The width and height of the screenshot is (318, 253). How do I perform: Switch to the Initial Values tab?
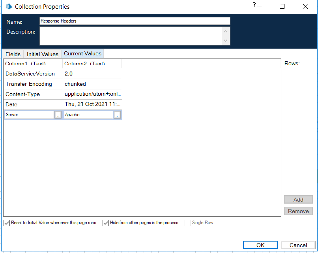tap(42, 54)
